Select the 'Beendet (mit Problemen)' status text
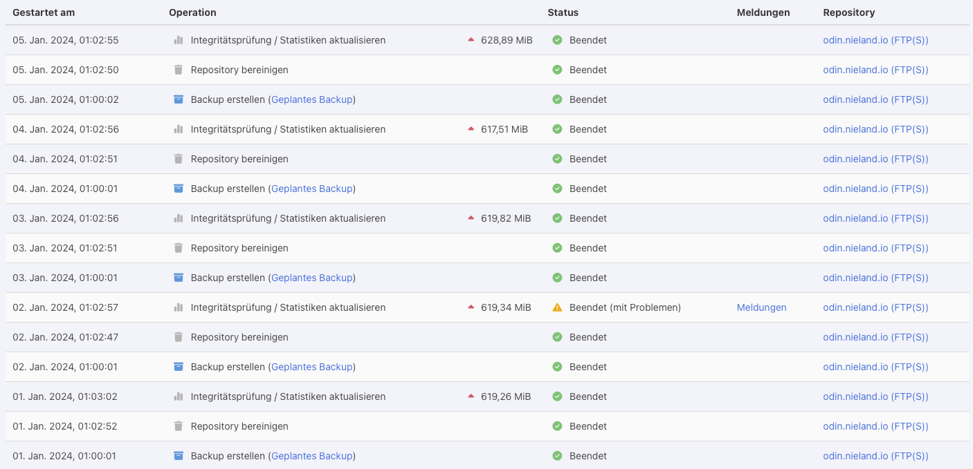973x469 pixels. 625,307
